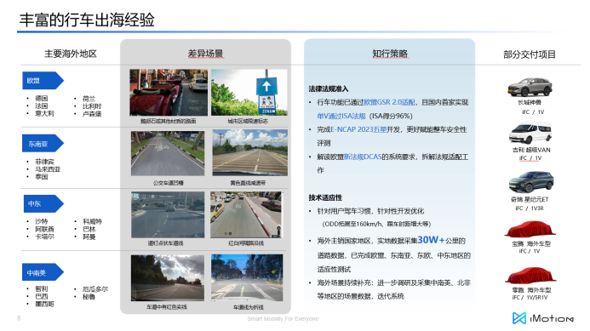The width and height of the screenshot is (590, 331).
Task: Click the 零跑 covered red car image
Action: click(x=530, y=276)
